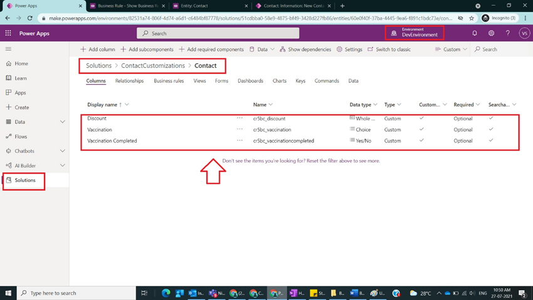Click the command bar Search field
Image resolution: width=533 pixels, height=300 pixels.
click(500, 50)
